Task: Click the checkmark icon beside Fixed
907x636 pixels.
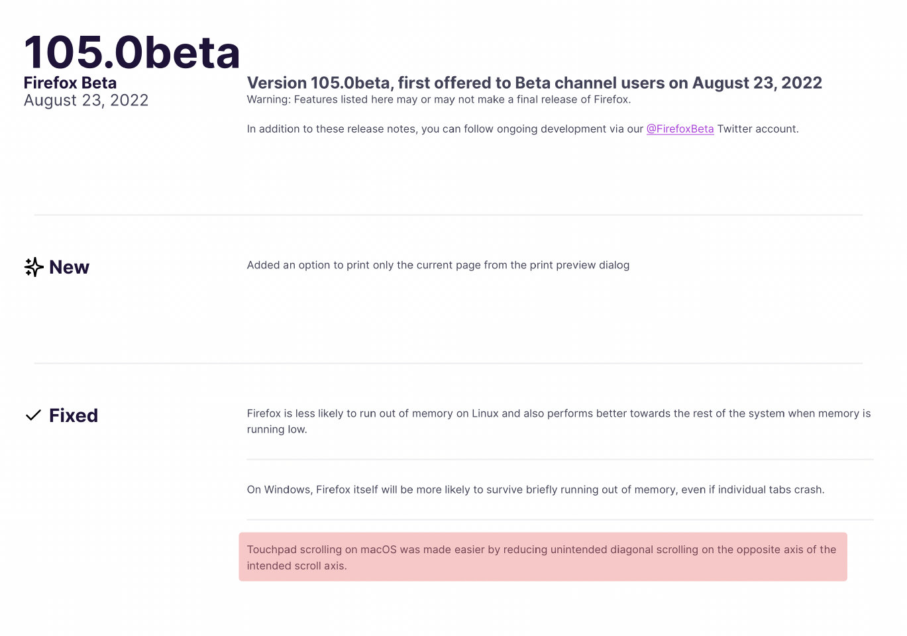Action: [33, 415]
